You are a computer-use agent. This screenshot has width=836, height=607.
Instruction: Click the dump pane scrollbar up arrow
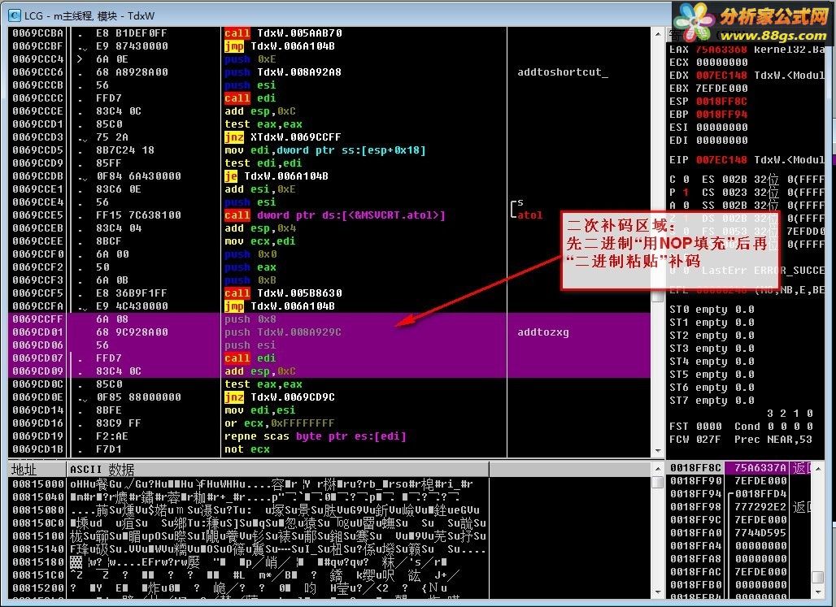pyautogui.click(x=658, y=469)
